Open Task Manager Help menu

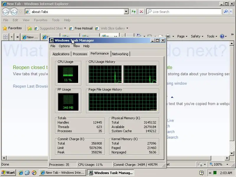(x=86, y=46)
